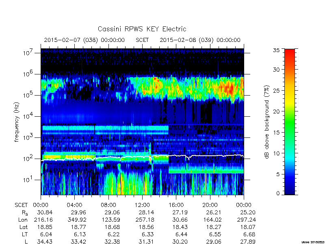The width and height of the screenshot is (325, 244).
Task: Click the latitude value 18.77
Action: 78,227
